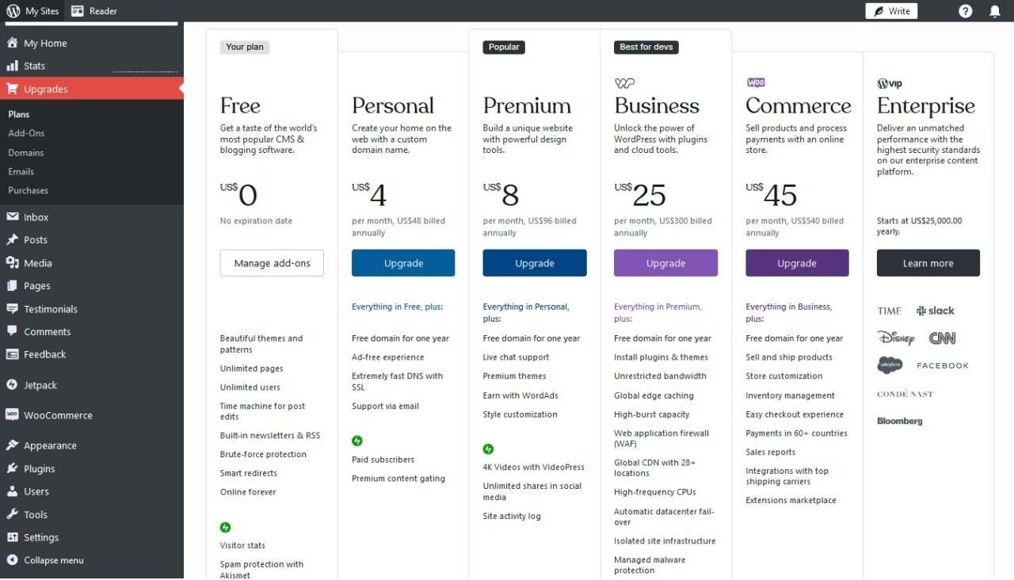Click the Write button
The height and width of the screenshot is (580, 1014).
890,10
